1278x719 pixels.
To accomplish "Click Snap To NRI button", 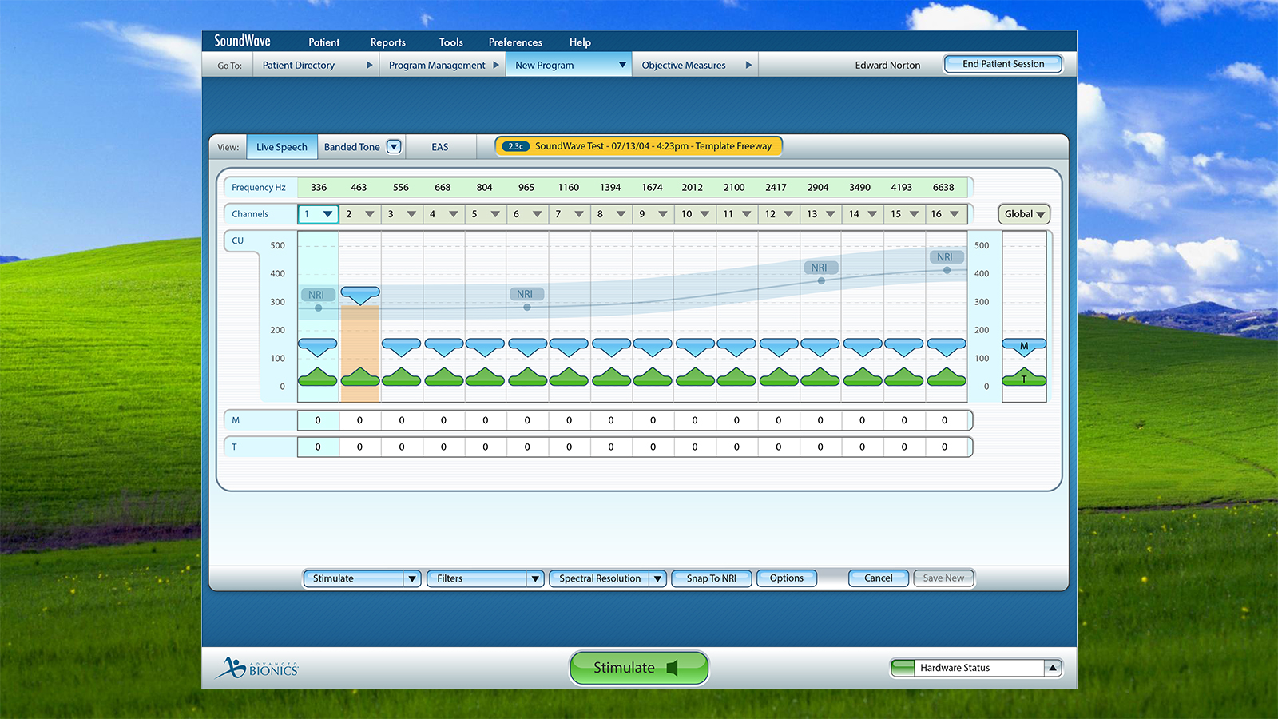I will click(712, 578).
